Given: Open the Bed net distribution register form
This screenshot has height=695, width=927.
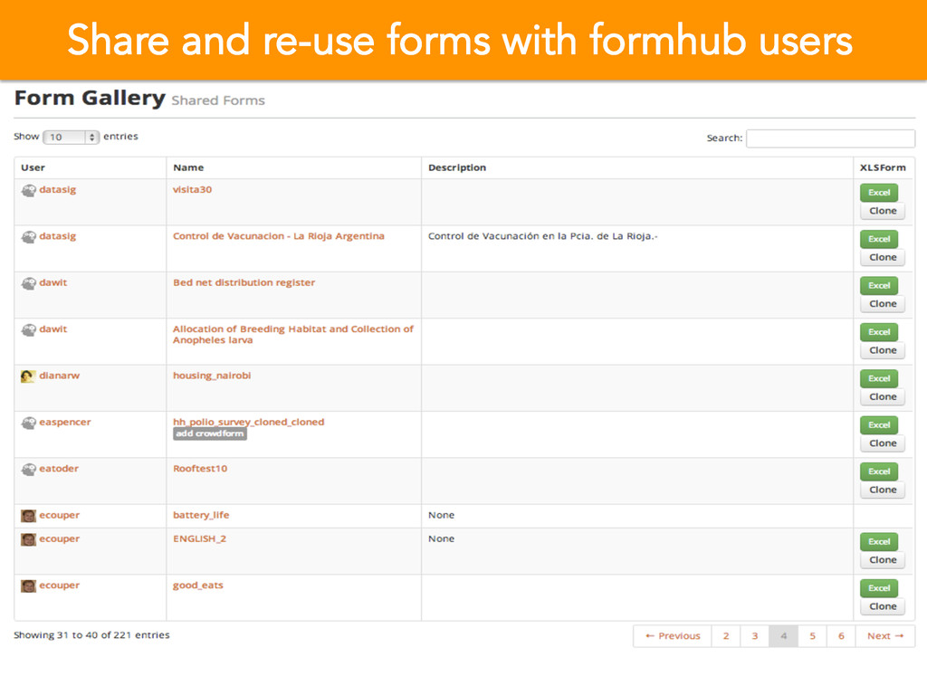Looking at the screenshot, I should 244,282.
